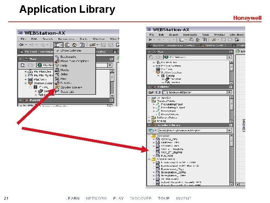Screen dimensions: 270x203
Task: Maximize the Nav panel in left window
Action: pyautogui.click(x=111, y=59)
